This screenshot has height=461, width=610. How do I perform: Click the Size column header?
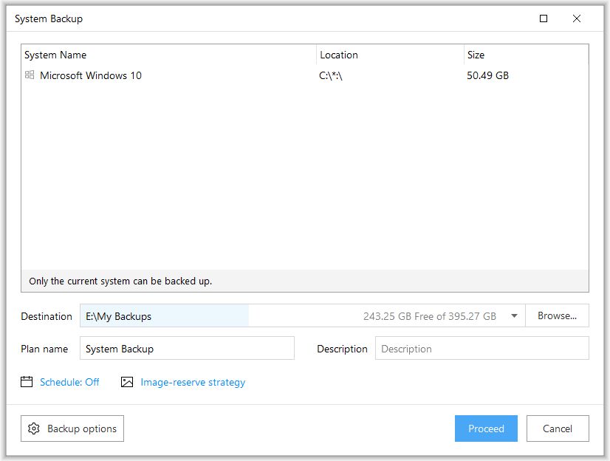pos(475,55)
